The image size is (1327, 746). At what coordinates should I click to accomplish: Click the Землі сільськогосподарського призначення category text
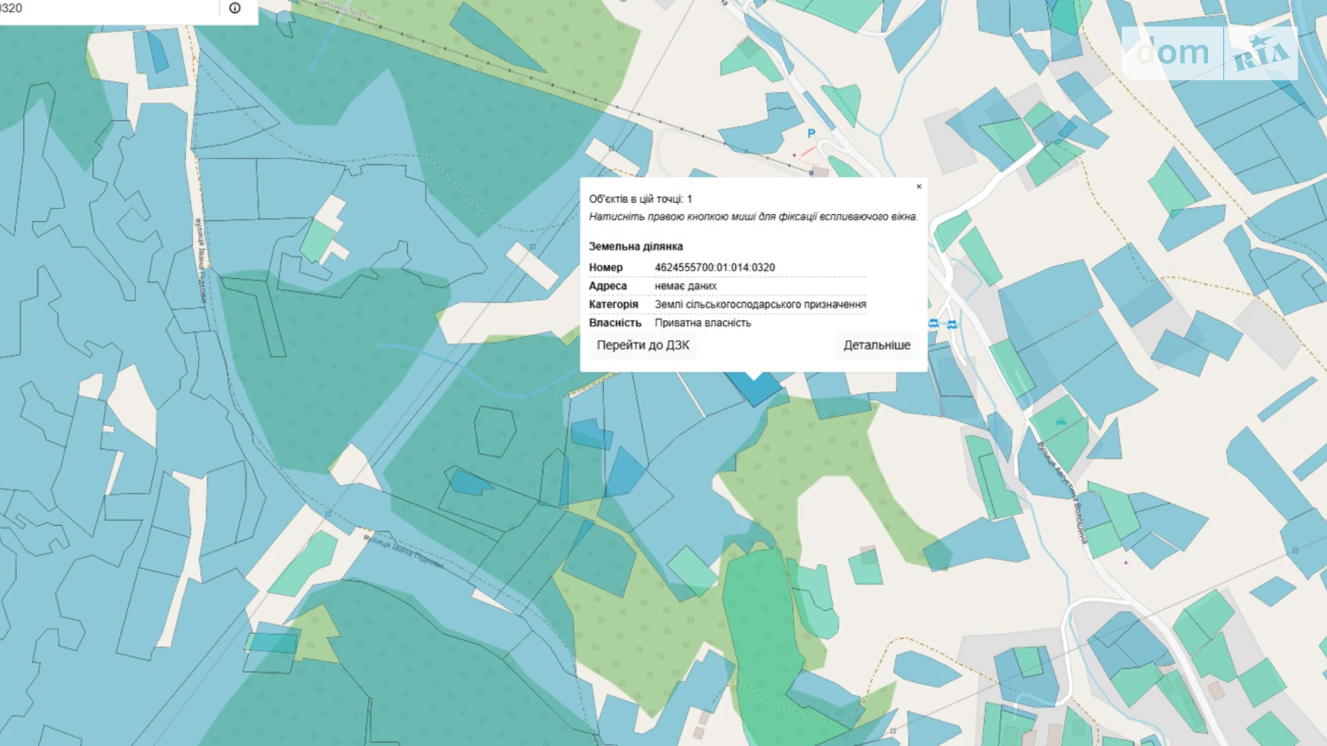(760, 304)
